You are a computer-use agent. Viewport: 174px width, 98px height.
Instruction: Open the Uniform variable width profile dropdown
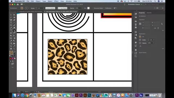pyautogui.click(x=56, y=8)
